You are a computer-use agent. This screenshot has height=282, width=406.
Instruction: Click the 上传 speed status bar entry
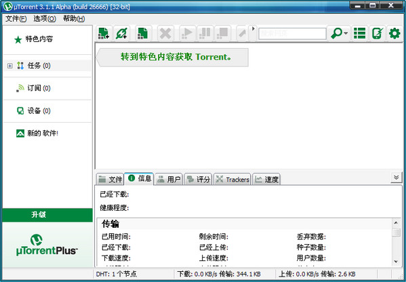(317, 274)
